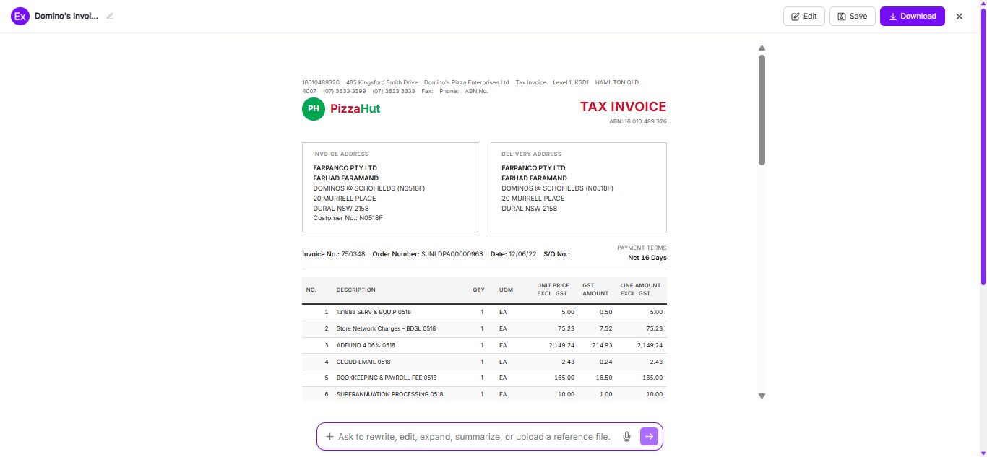Click Domino's Pizza Enterprises Ltd header text

click(467, 82)
